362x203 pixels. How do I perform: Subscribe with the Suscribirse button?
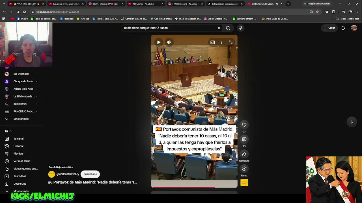pos(90,174)
